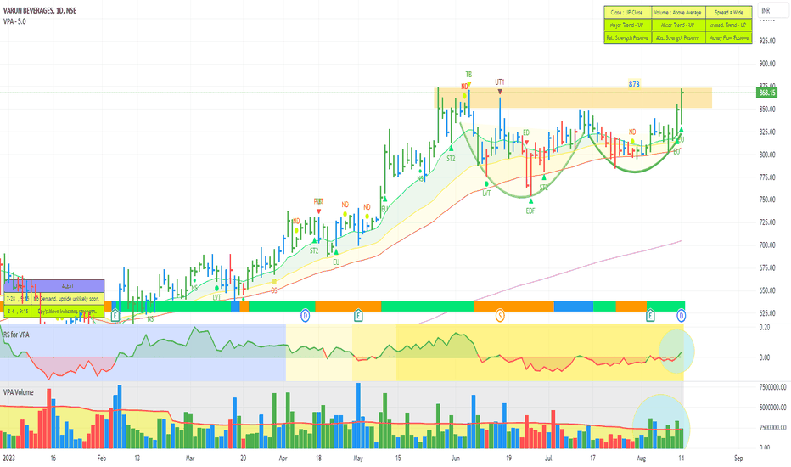Click the ST2 label near April 18
Viewport: 791px width, 467px height.
[x=314, y=251]
